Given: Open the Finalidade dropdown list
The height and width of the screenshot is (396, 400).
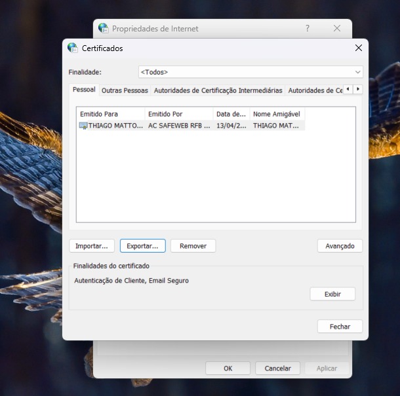Looking at the screenshot, I should (250, 72).
